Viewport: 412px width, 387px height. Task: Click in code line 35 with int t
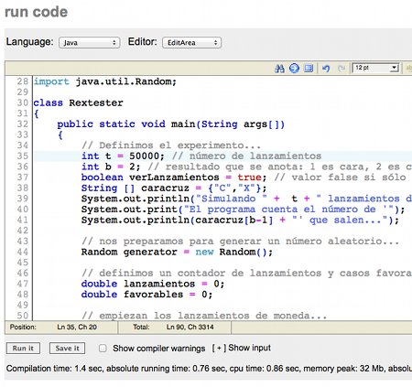coord(201,156)
